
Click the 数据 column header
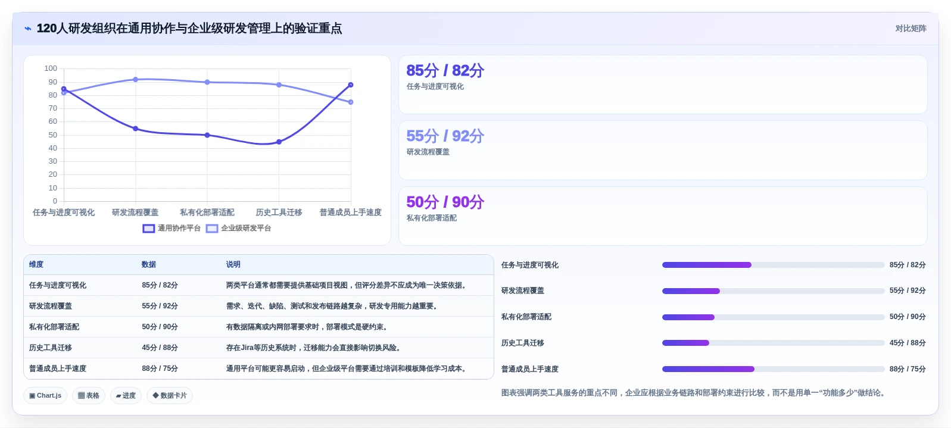click(x=149, y=265)
